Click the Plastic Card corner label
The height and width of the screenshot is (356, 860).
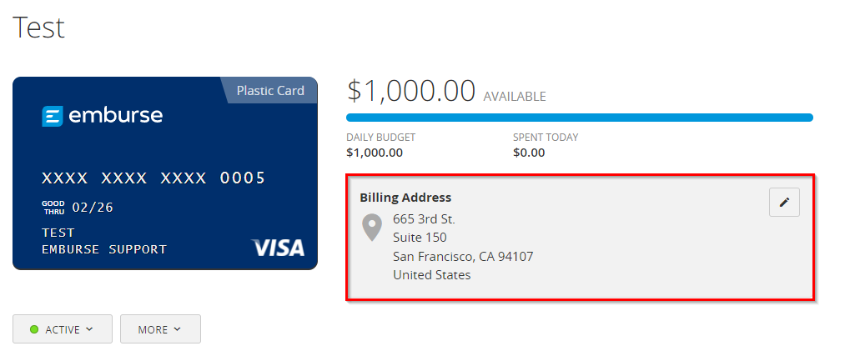tap(270, 90)
